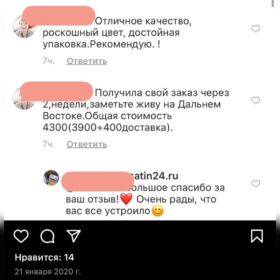Tap the post date 21 января 2020
The width and height of the screenshot is (280, 280).
48,272
